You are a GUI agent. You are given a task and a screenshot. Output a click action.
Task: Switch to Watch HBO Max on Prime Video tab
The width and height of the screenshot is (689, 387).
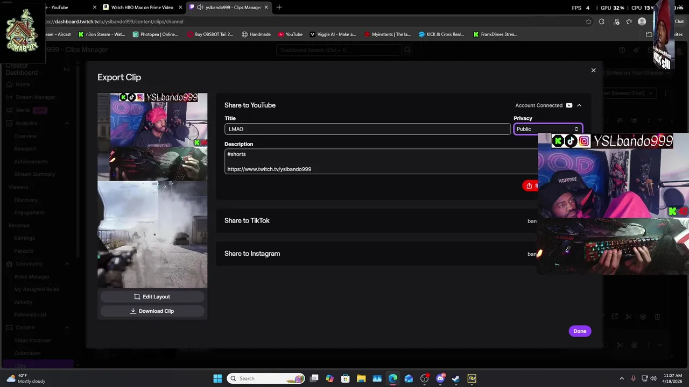(x=142, y=8)
